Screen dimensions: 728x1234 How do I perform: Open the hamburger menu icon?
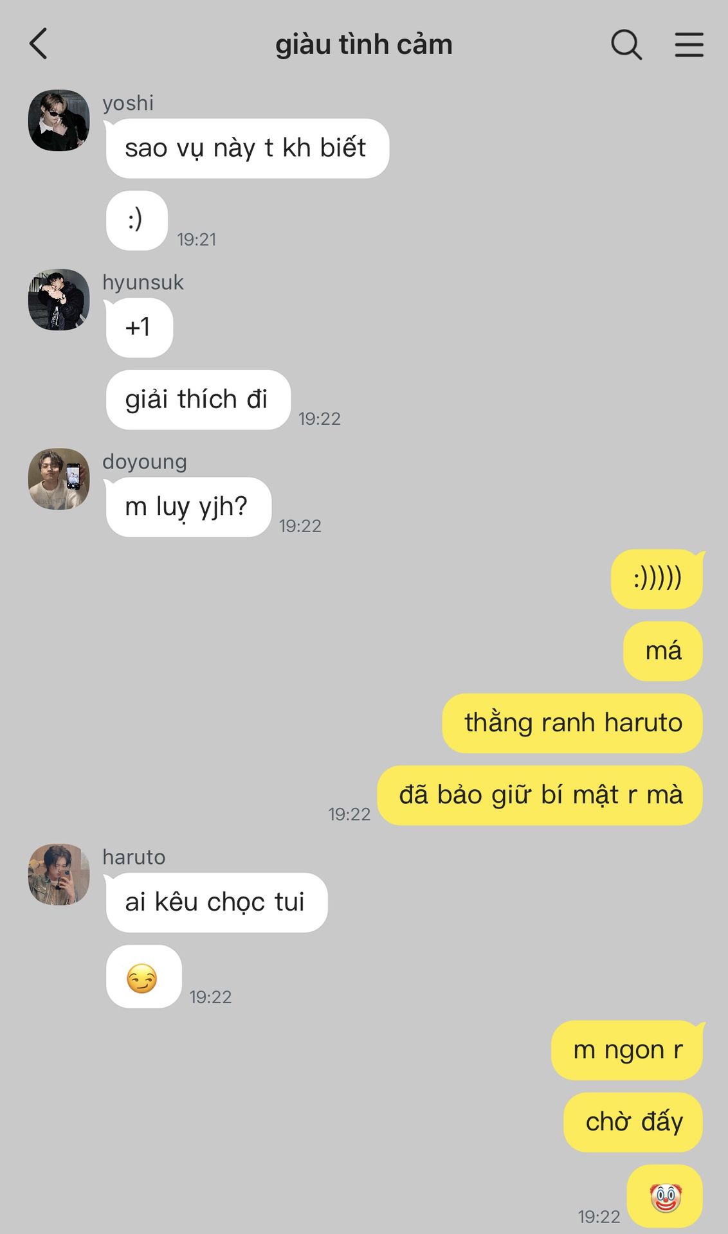[689, 44]
